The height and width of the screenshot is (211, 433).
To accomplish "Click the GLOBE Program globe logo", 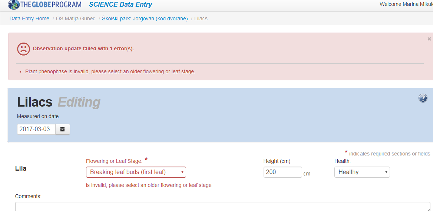I will click(x=14, y=5).
